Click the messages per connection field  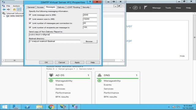90,23
